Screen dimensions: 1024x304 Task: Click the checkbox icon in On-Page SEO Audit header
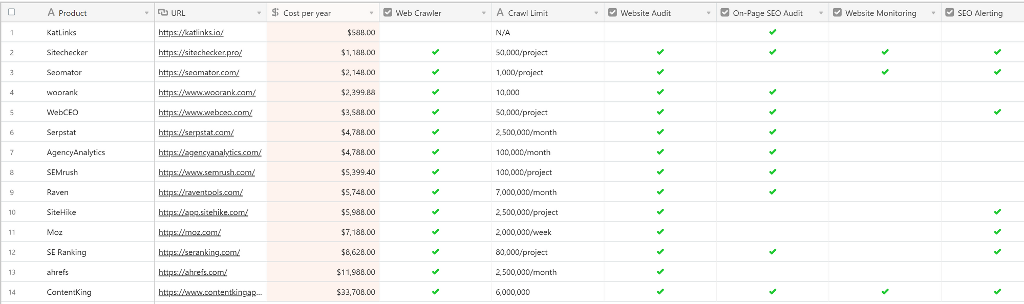click(725, 12)
